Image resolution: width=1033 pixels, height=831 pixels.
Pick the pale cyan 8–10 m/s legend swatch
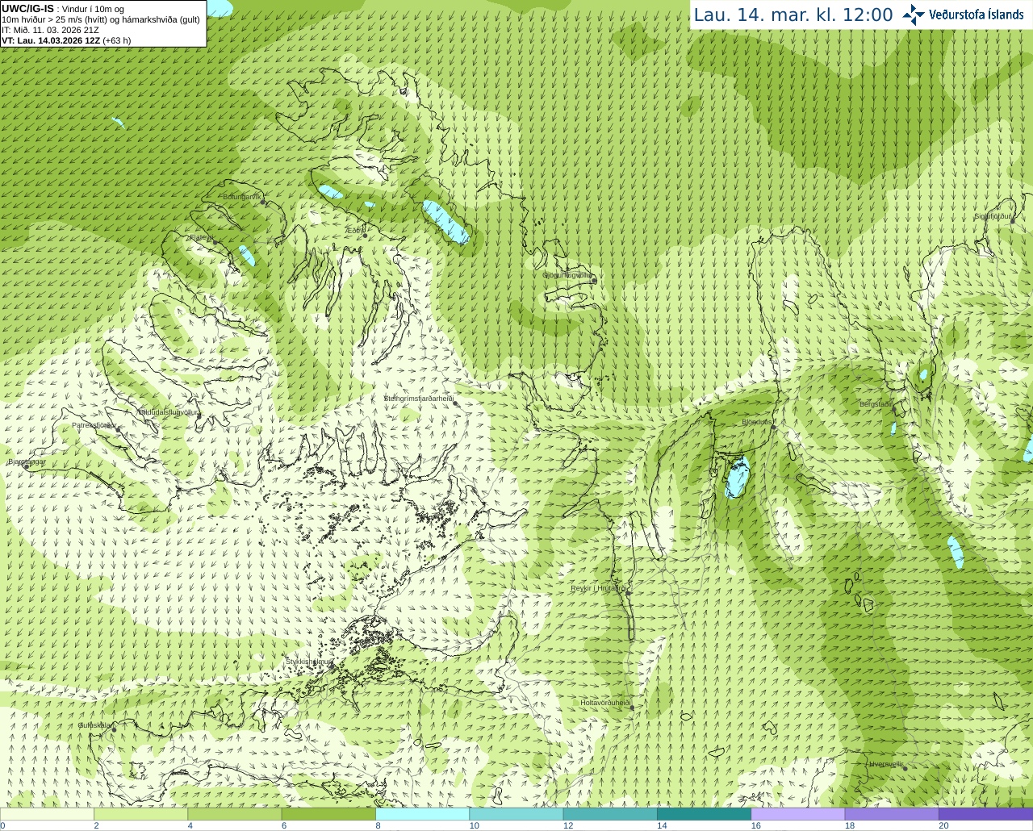pos(422,814)
